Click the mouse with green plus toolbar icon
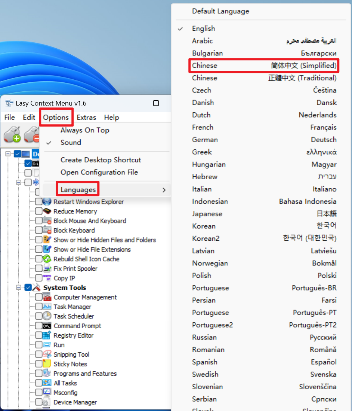This screenshot has width=352, height=411. tap(12, 135)
